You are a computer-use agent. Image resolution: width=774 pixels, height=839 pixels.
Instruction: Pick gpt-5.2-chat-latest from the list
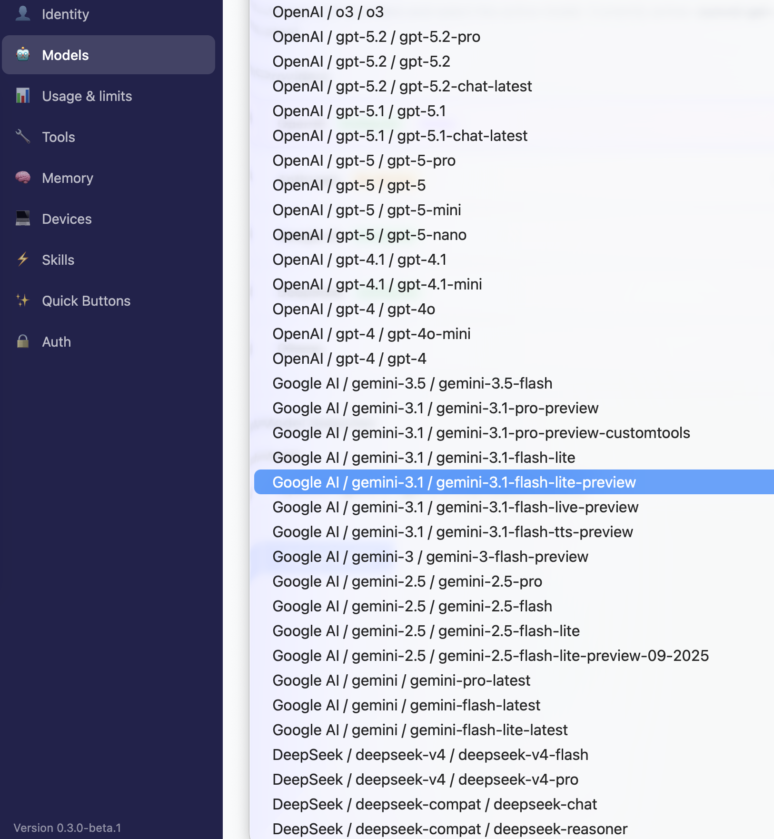point(514,86)
